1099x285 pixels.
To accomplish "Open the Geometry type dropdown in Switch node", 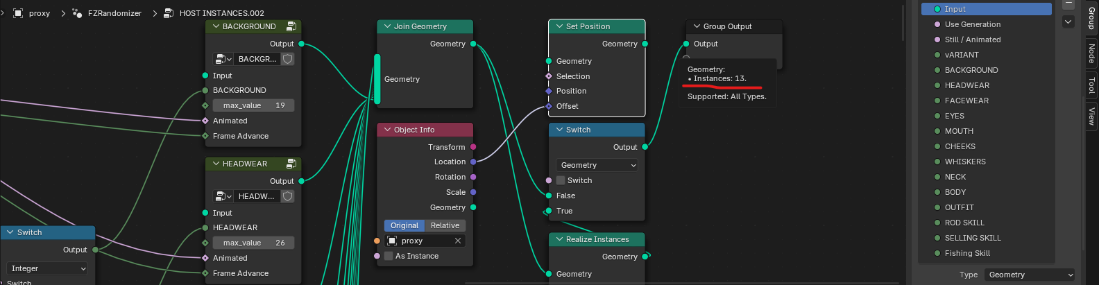I will pos(597,165).
